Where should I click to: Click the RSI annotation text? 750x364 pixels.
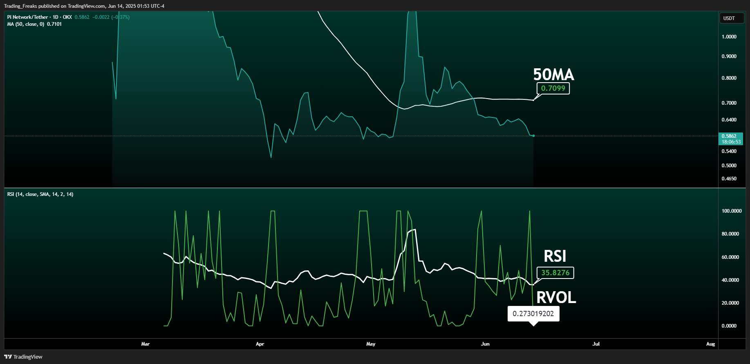tap(555, 256)
